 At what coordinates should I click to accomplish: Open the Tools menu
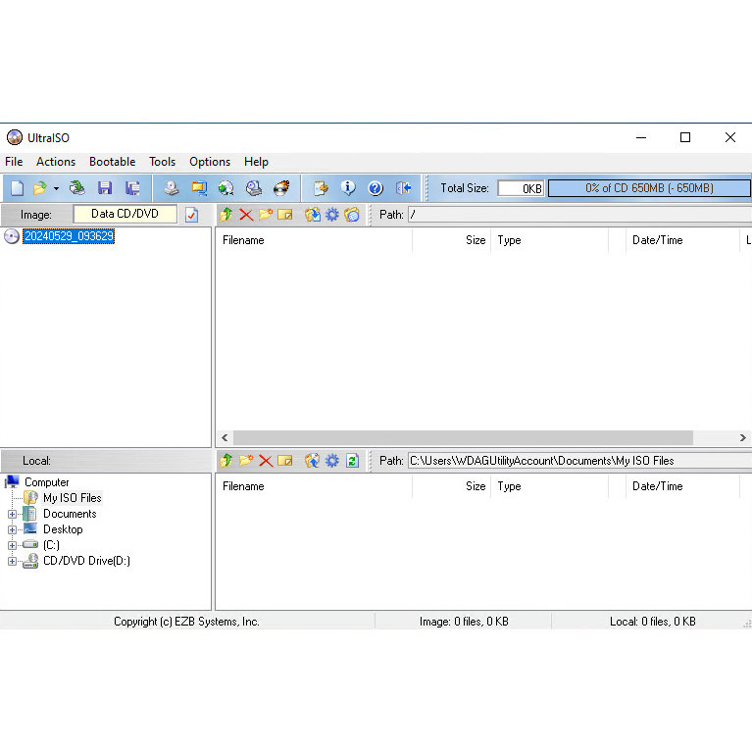(x=162, y=162)
